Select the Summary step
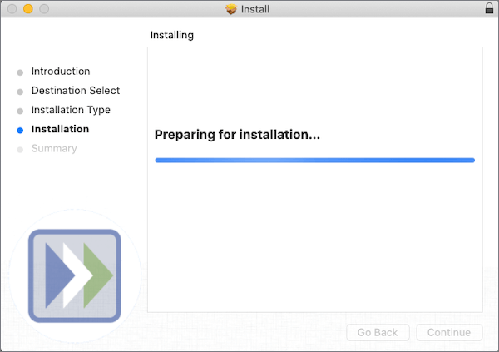The image size is (499, 352). (x=54, y=148)
